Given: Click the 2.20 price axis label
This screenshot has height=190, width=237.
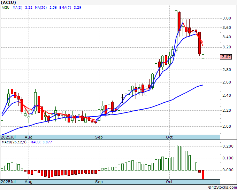Looking at the screenshot, I should pos(227,110).
